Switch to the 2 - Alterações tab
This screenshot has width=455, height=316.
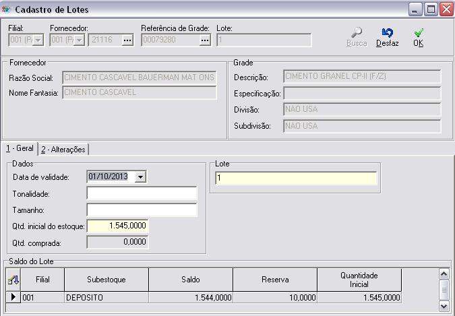[64, 150]
